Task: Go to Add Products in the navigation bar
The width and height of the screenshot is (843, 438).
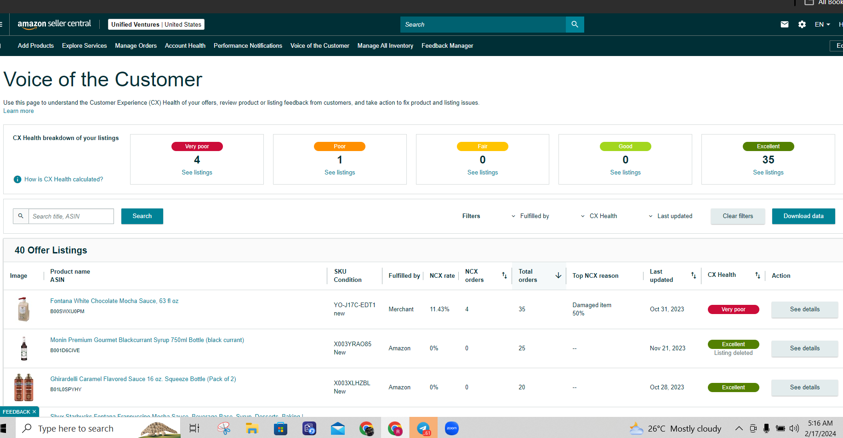Action: (36, 45)
